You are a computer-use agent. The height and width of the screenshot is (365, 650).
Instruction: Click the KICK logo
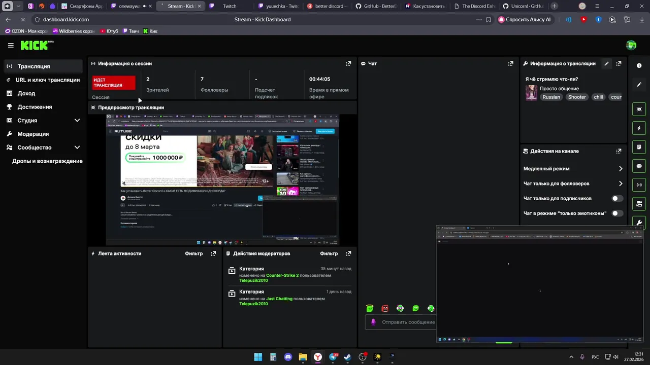tap(37, 45)
